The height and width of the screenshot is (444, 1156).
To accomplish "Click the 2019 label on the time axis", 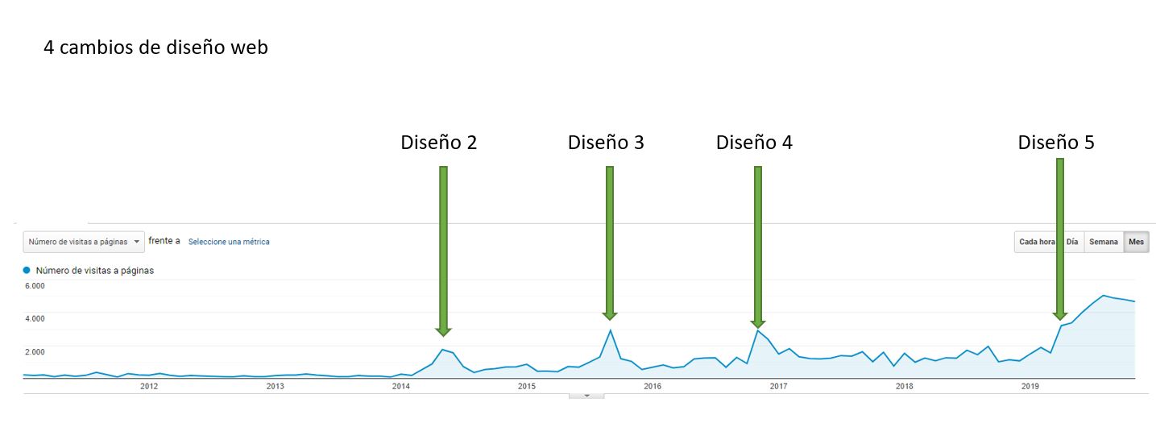I will tap(1030, 387).
